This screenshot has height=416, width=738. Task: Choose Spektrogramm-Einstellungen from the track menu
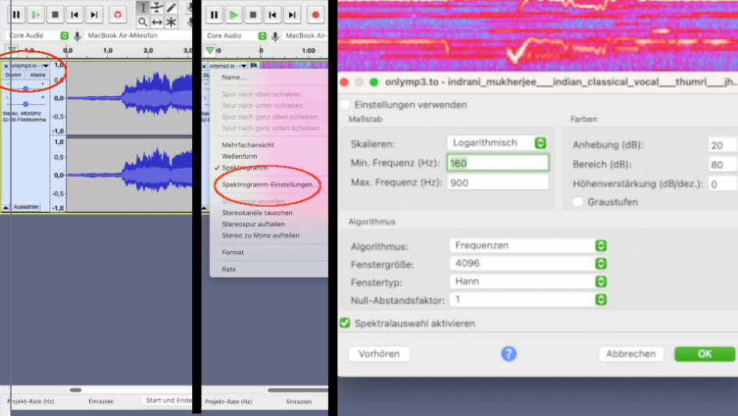(x=269, y=185)
